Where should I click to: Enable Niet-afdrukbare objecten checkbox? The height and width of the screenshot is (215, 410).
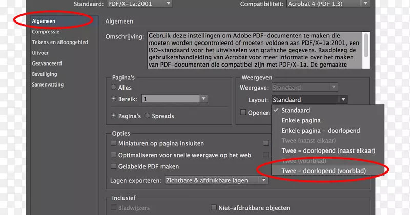pos(214,207)
